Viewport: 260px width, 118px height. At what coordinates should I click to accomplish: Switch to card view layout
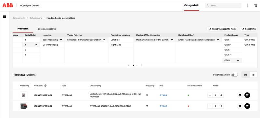point(246,75)
